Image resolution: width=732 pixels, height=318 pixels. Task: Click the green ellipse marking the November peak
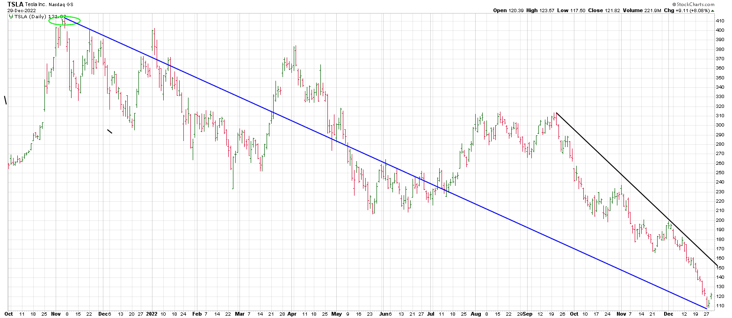pos(65,21)
